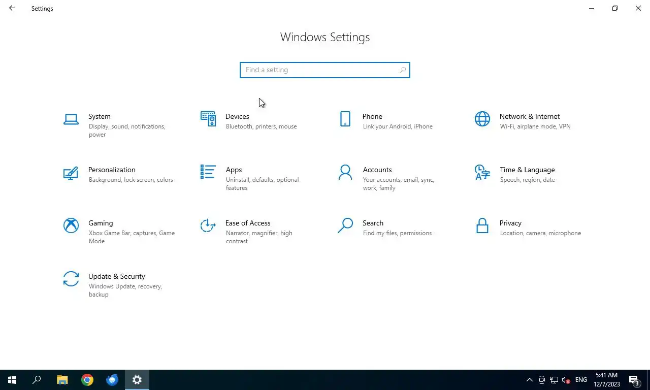Open the muted volume tray icon

(x=566, y=380)
